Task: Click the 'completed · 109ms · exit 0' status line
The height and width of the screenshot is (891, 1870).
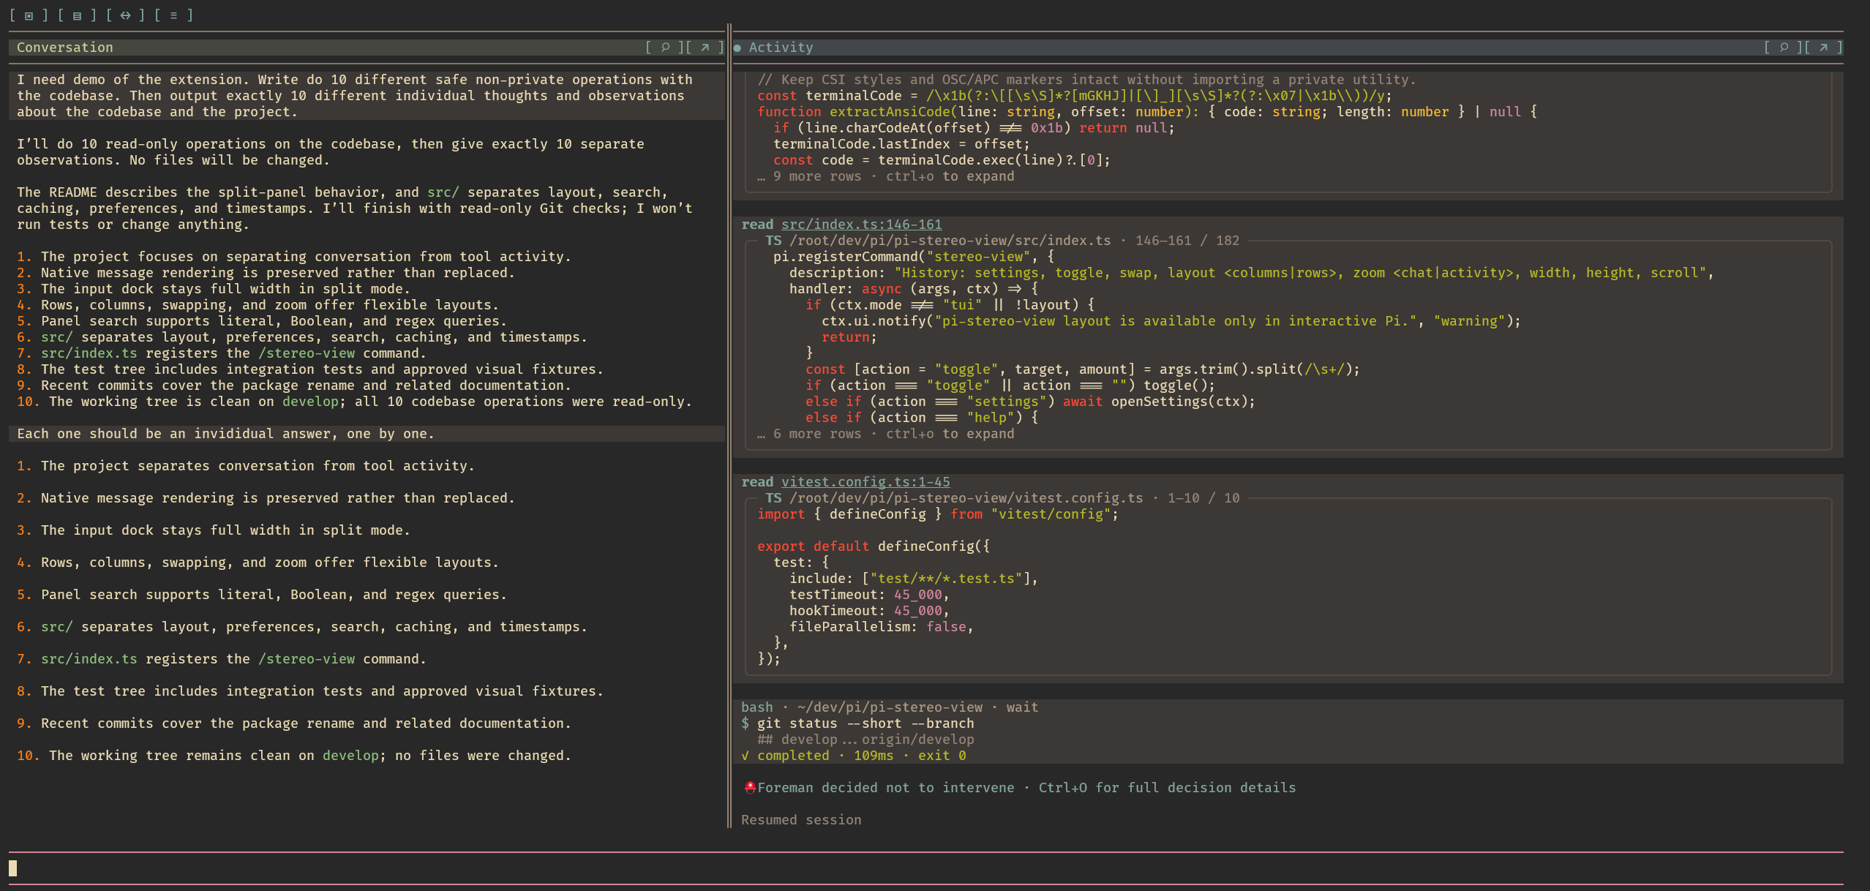Action: click(x=853, y=756)
